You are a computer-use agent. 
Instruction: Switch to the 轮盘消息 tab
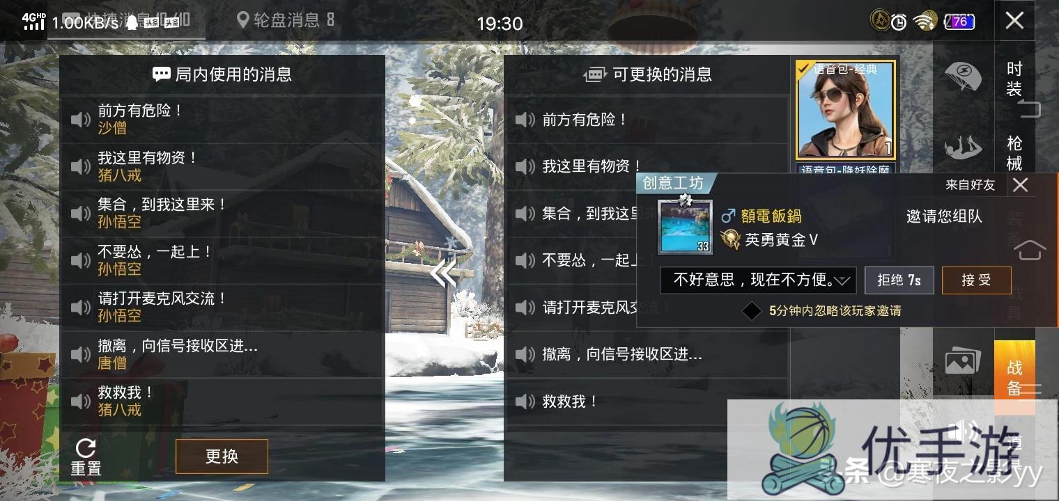[286, 20]
